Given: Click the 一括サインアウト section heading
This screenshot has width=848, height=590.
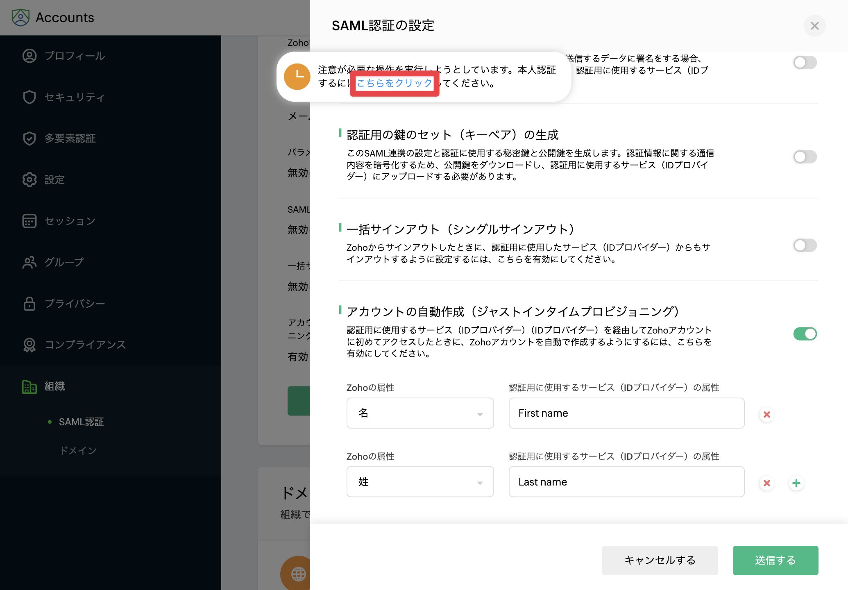Looking at the screenshot, I should pyautogui.click(x=461, y=229).
